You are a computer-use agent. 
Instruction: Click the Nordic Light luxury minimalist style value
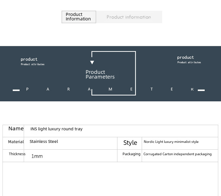171,142
